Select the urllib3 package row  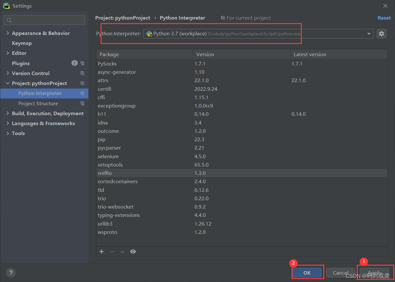(242, 224)
